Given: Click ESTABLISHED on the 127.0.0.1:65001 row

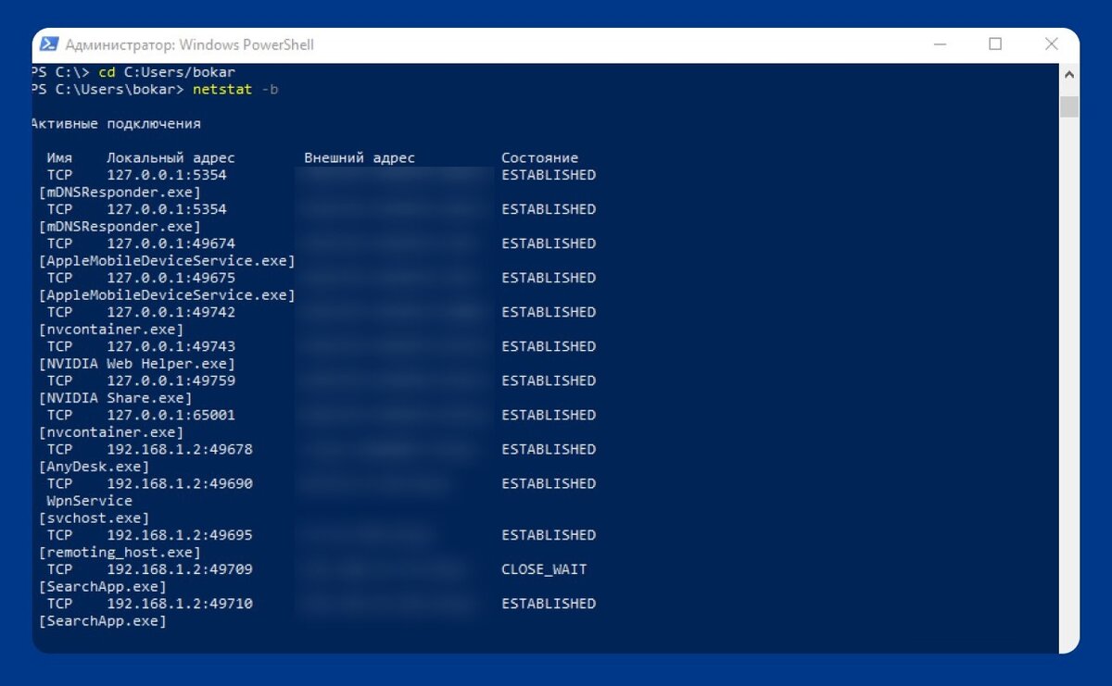Looking at the screenshot, I should (549, 415).
